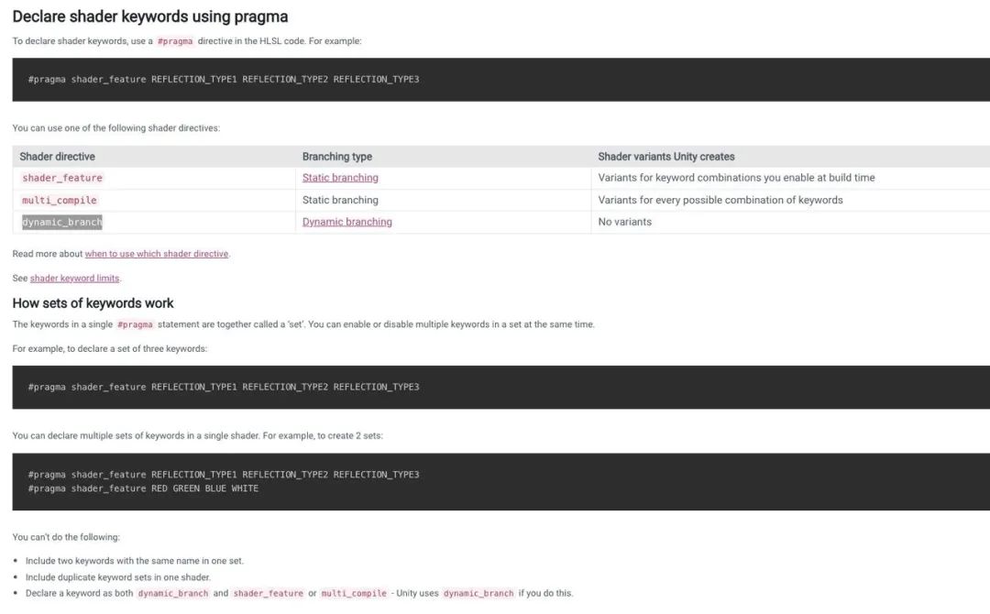990x614 pixels.
Task: Click the 'Shader directive' column header
Action: 57,157
